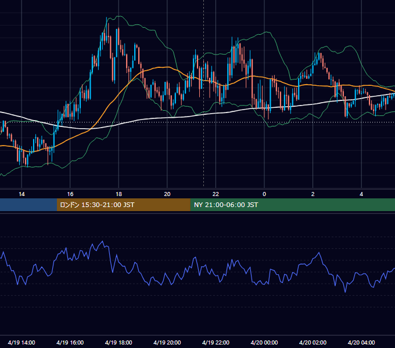The image size is (395, 348).
Task: Click the 4/19 14:00 time label
Action: click(x=21, y=342)
